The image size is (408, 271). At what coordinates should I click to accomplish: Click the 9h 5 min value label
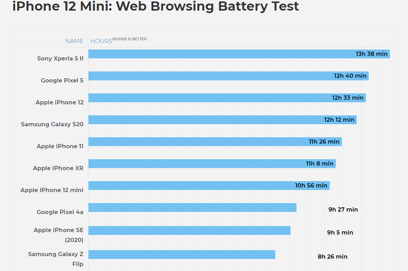tap(340, 232)
